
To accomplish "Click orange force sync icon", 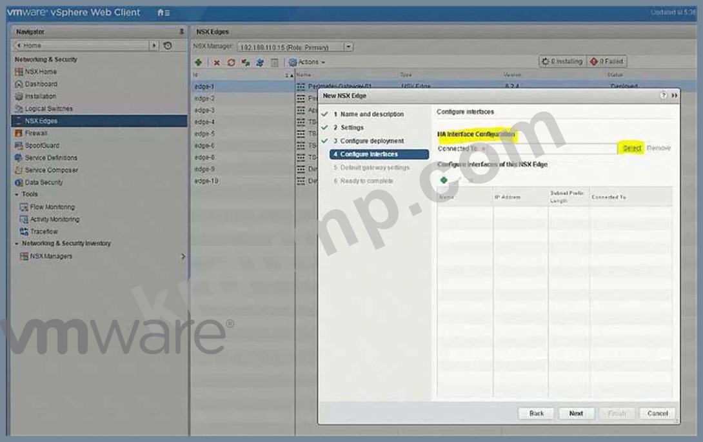I will pyautogui.click(x=232, y=63).
